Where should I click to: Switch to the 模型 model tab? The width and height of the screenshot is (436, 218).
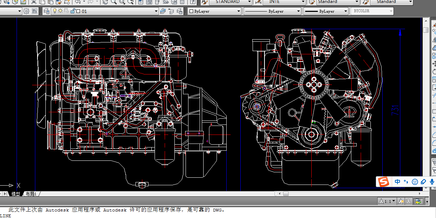[x=15, y=194]
